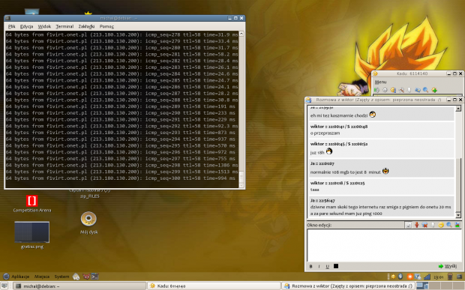Click the orange update notifier tray icon
The height and width of the screenshot is (290, 465).
[409, 277]
